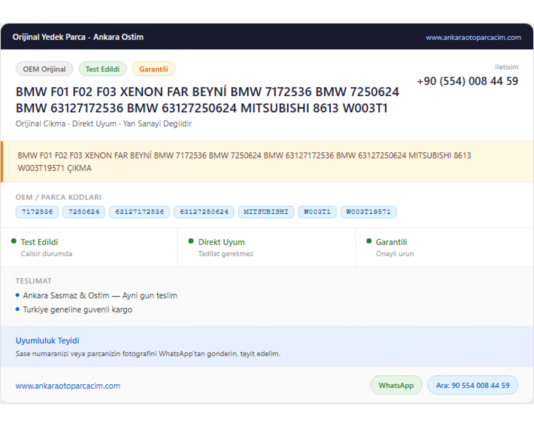The image size is (534, 427).
Task: Click the W003T19571 code chip
Action: pyautogui.click(x=368, y=212)
